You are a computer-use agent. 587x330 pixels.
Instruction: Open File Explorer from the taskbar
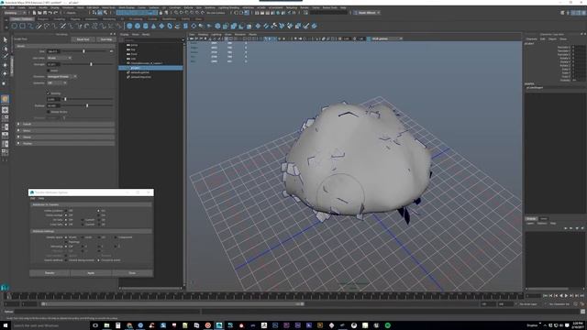point(106,325)
